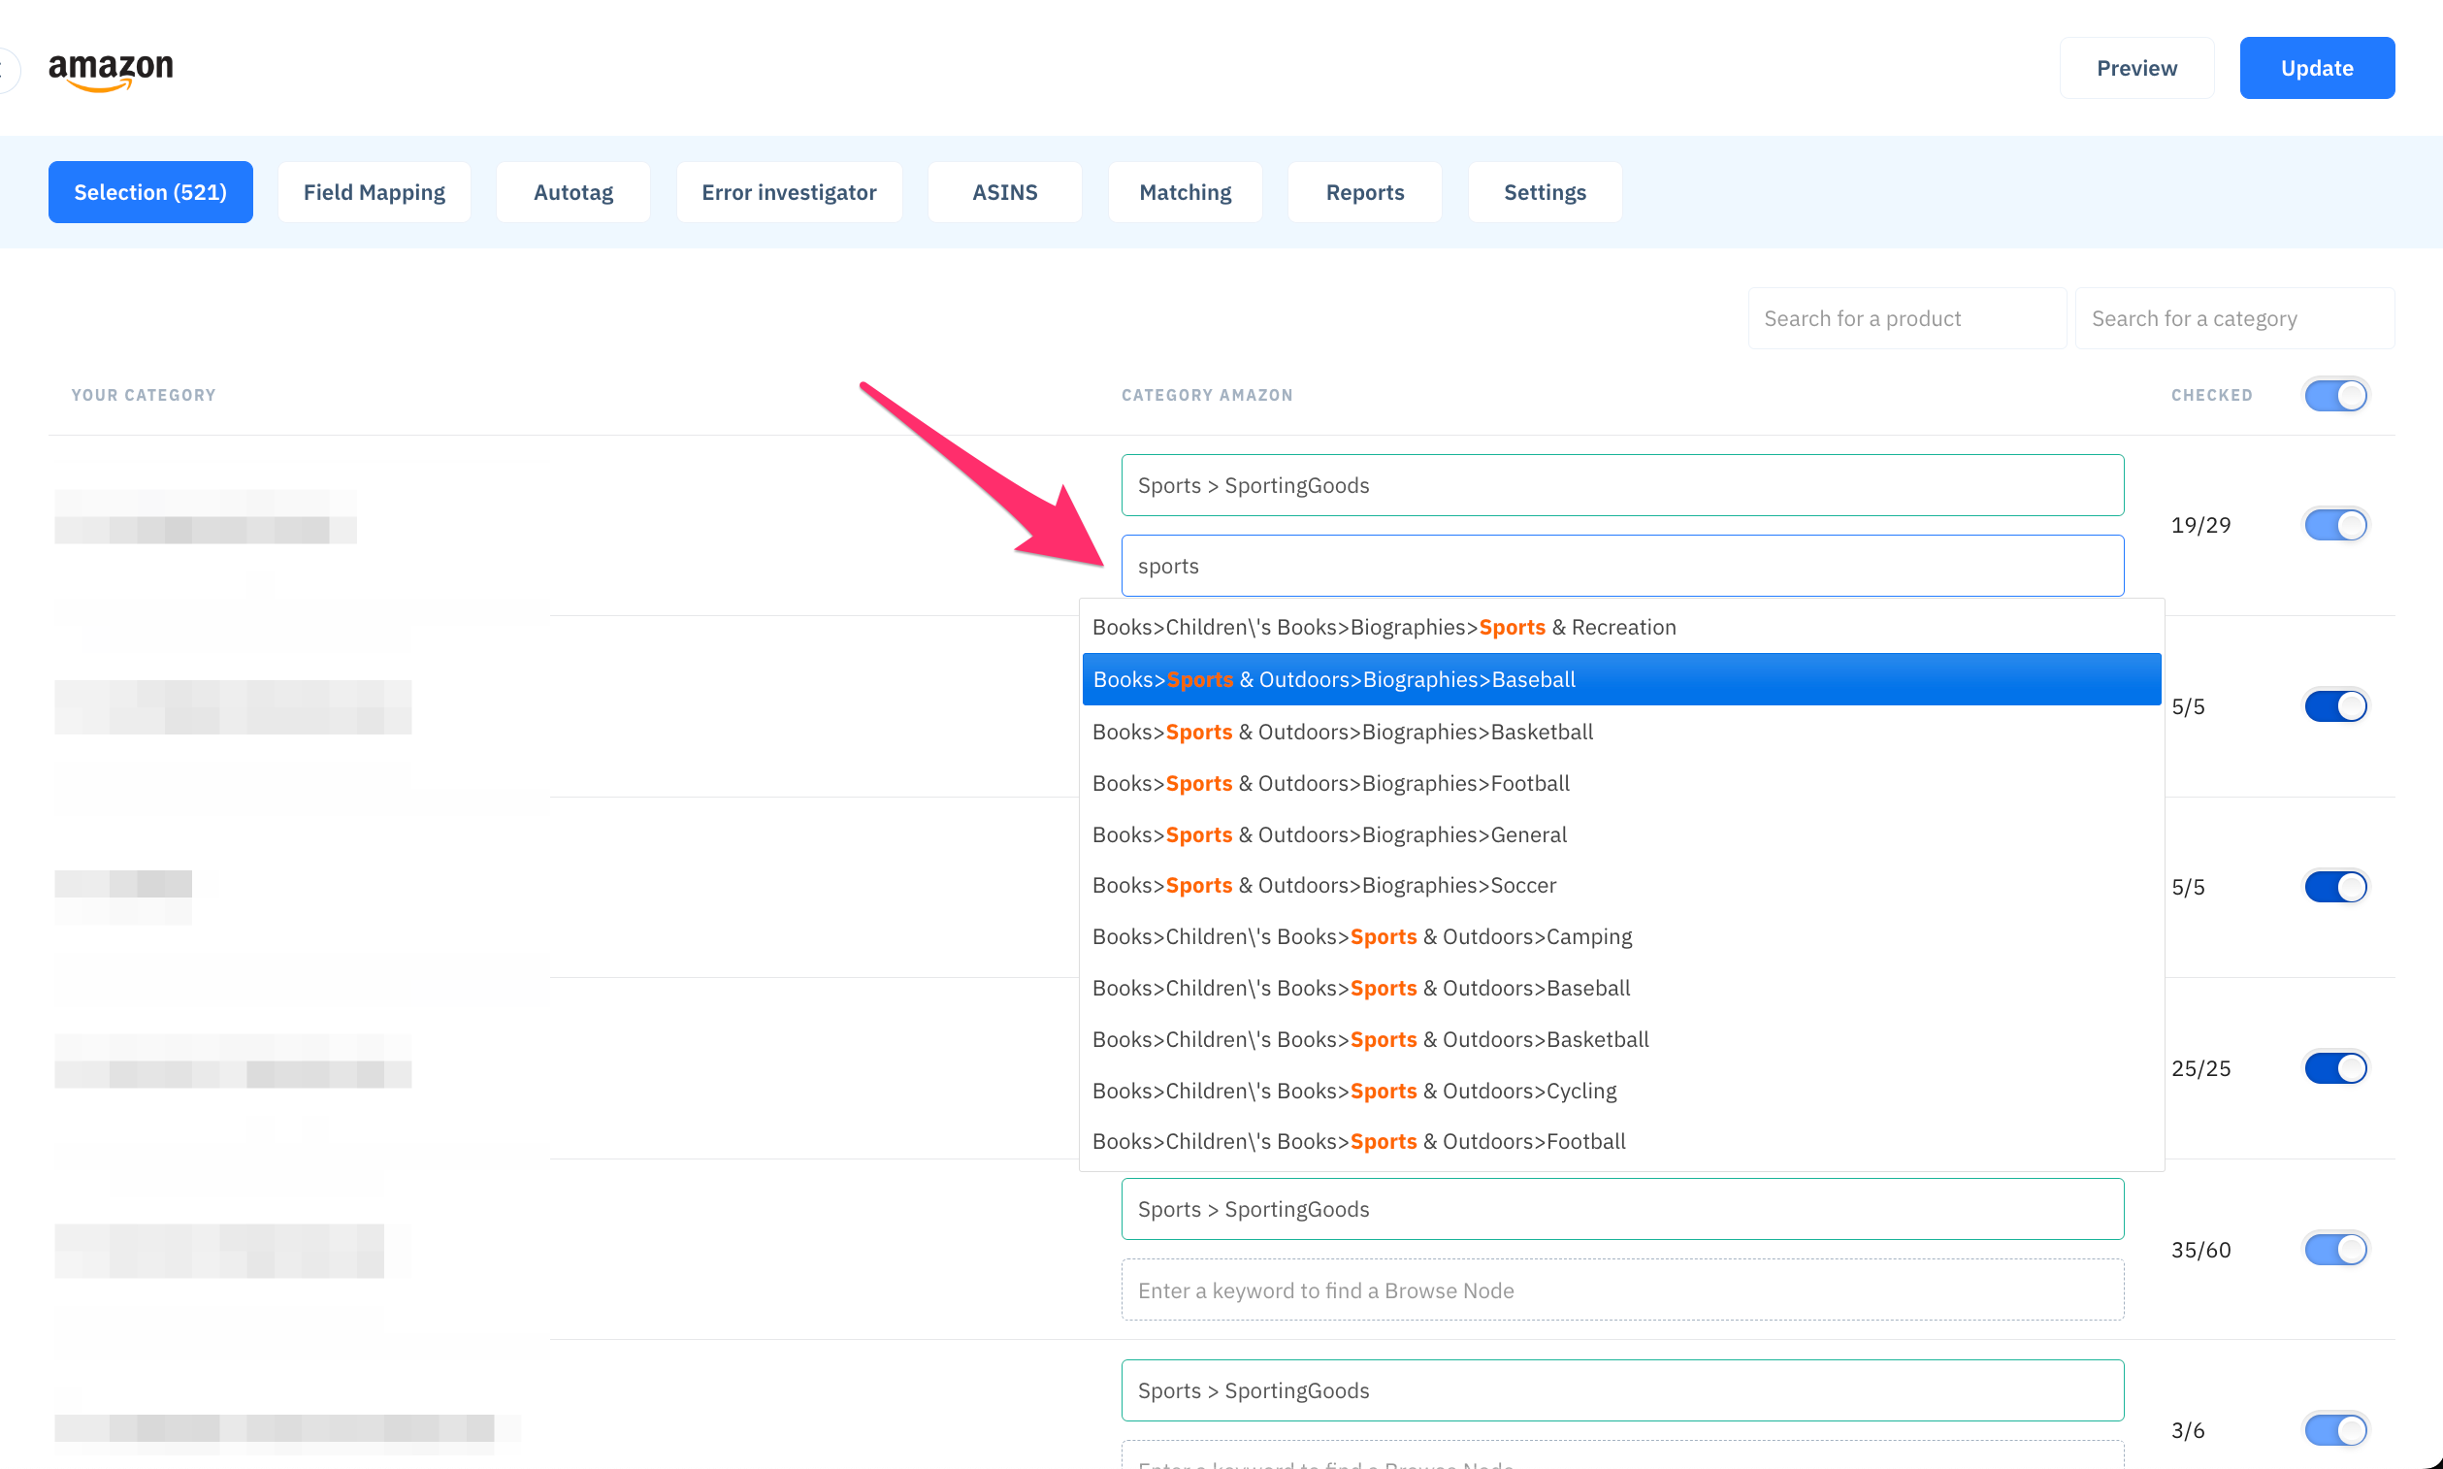Toggle the second 5/5 row switch above 25/25
Image resolution: width=2443 pixels, height=1469 pixels.
pos(2335,887)
